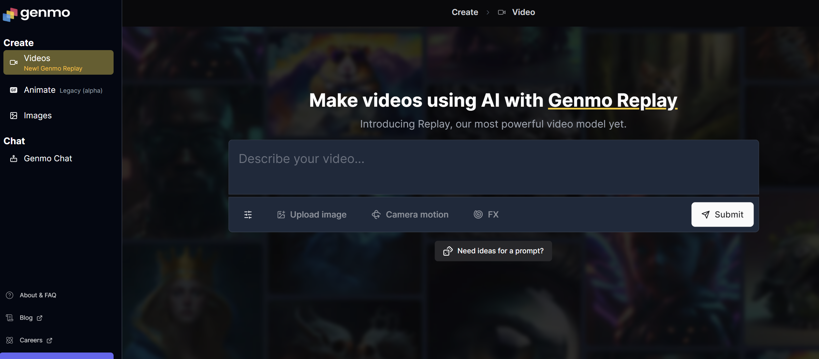Viewport: 819px width, 359px height.
Task: Open Camera motion options
Action: (410, 214)
